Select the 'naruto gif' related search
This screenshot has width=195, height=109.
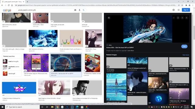12,74
